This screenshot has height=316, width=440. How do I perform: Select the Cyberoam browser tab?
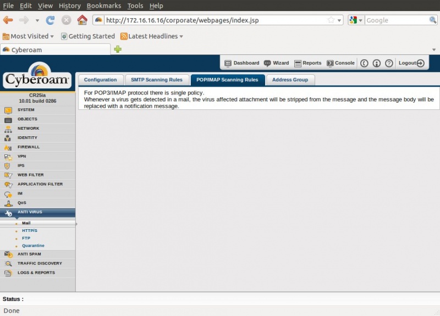[x=56, y=49]
